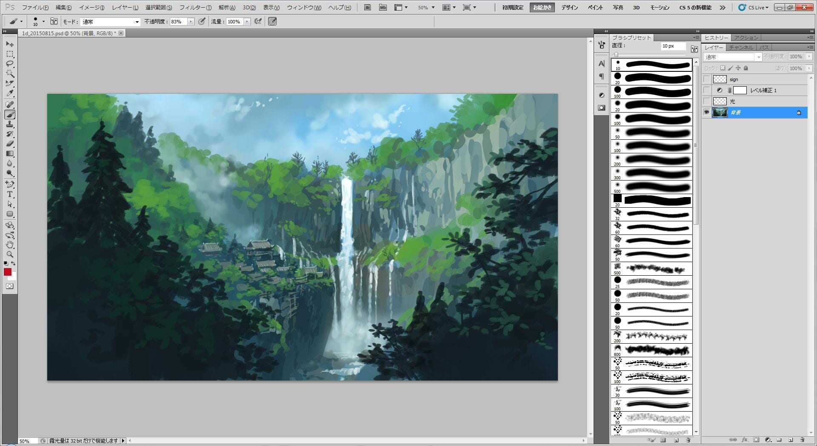817x446 pixels.
Task: Select the Gradient tool
Action: (x=10, y=154)
